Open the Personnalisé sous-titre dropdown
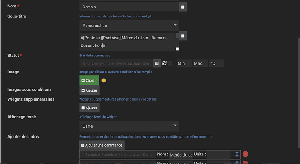The width and height of the screenshot is (300, 164). click(x=129, y=26)
